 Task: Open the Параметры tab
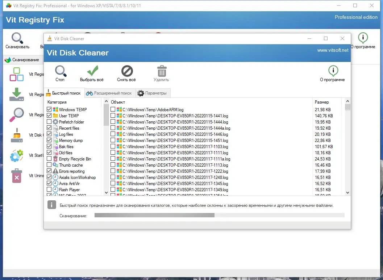click(153, 93)
